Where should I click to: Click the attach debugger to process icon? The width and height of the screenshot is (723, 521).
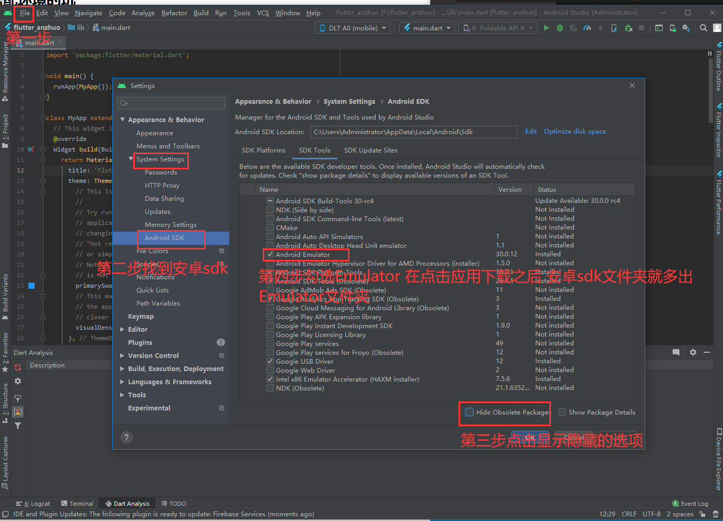pos(628,28)
